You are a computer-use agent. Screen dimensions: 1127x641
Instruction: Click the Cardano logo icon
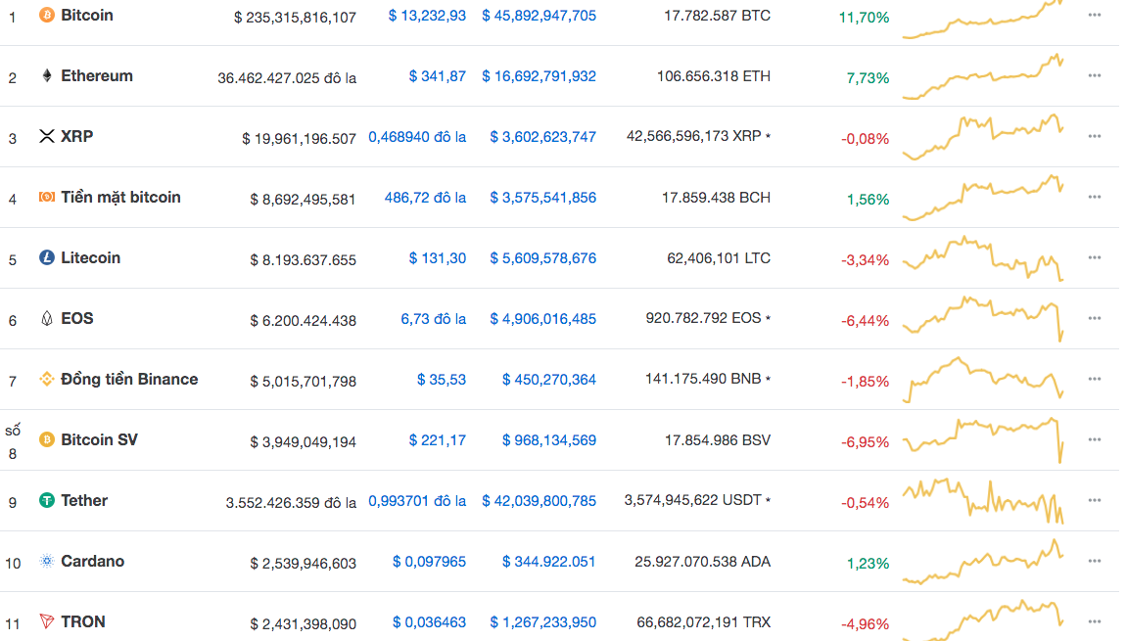pyautogui.click(x=47, y=561)
